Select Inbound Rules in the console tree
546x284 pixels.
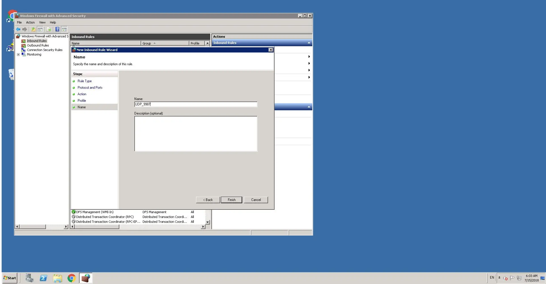point(37,41)
